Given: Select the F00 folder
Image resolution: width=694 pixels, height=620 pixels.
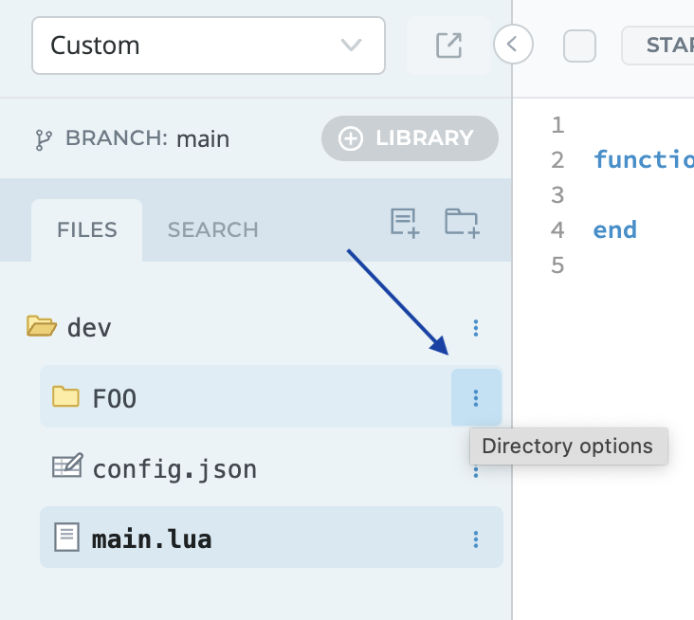Looking at the screenshot, I should [114, 398].
